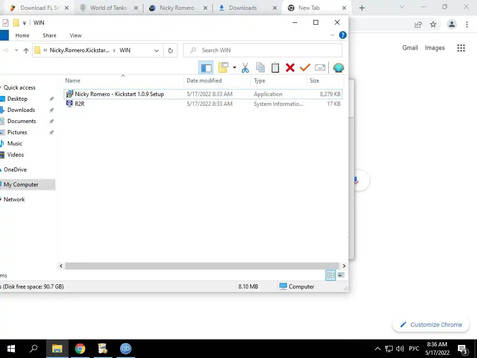Click the Paste clipboard icon
Image resolution: width=477 pixels, height=358 pixels.
point(275,68)
